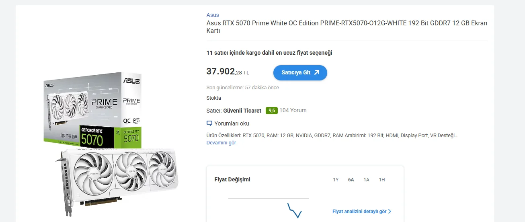Screen dimensions: 525x222
Task: Open Fiyat analizini detaylı gör link
Action: 359,212
